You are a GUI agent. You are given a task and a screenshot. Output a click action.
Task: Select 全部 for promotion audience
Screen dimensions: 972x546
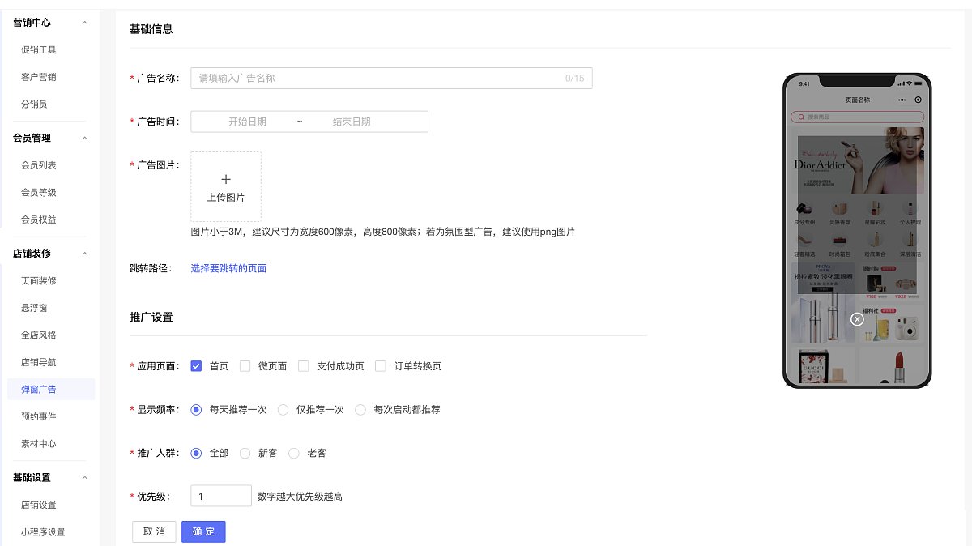coord(196,453)
